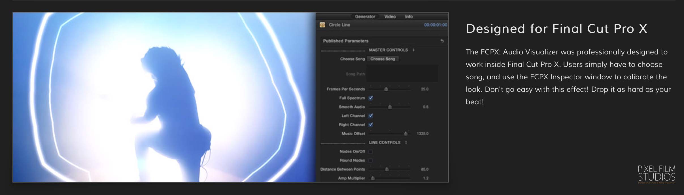Open the Video inspector tab
The image size is (684, 195).
(390, 17)
